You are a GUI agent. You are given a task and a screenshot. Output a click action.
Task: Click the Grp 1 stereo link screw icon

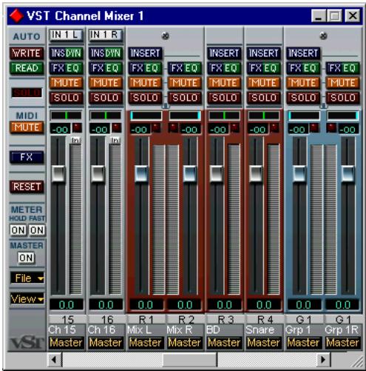coord(323,36)
